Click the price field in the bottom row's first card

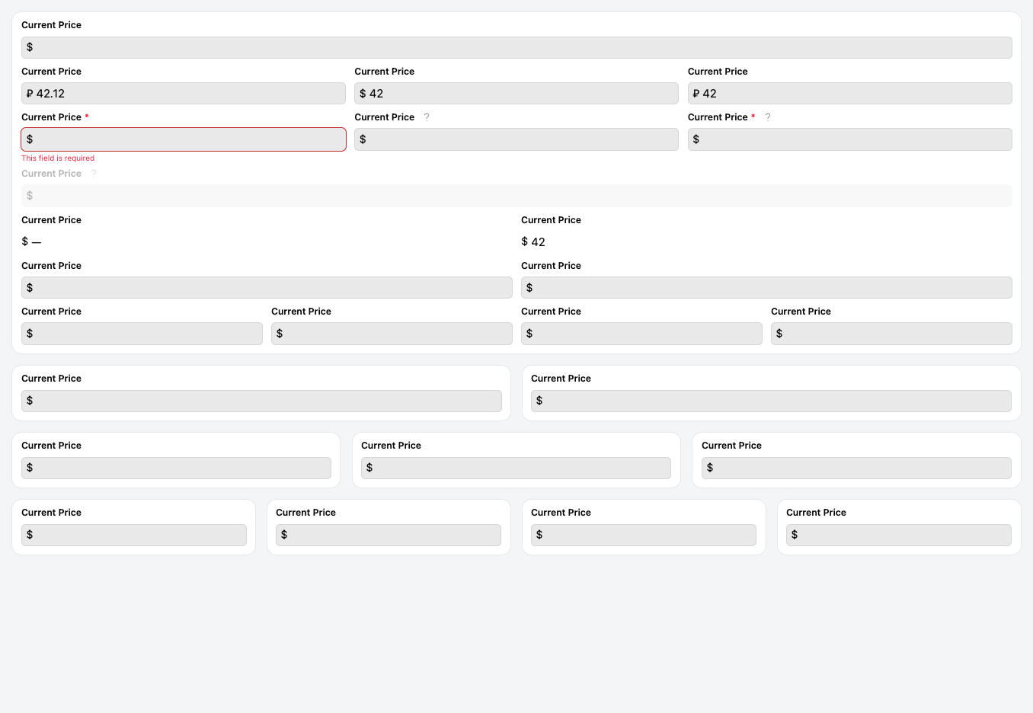[x=133, y=535]
